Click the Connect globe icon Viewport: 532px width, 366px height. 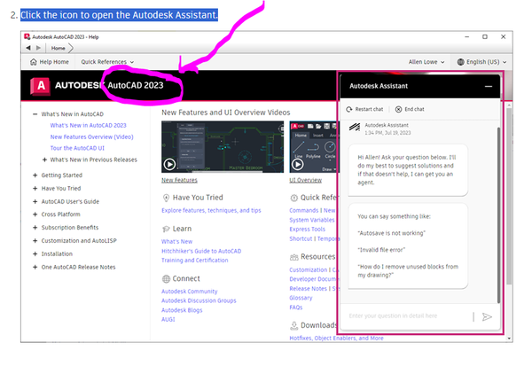(166, 279)
